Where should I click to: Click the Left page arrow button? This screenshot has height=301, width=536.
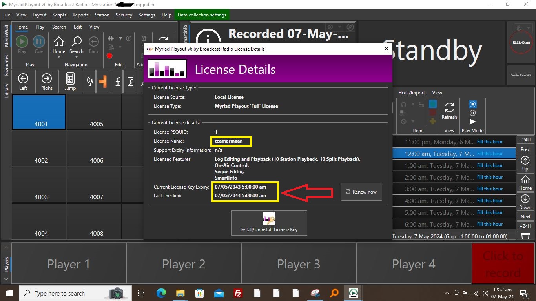23,81
